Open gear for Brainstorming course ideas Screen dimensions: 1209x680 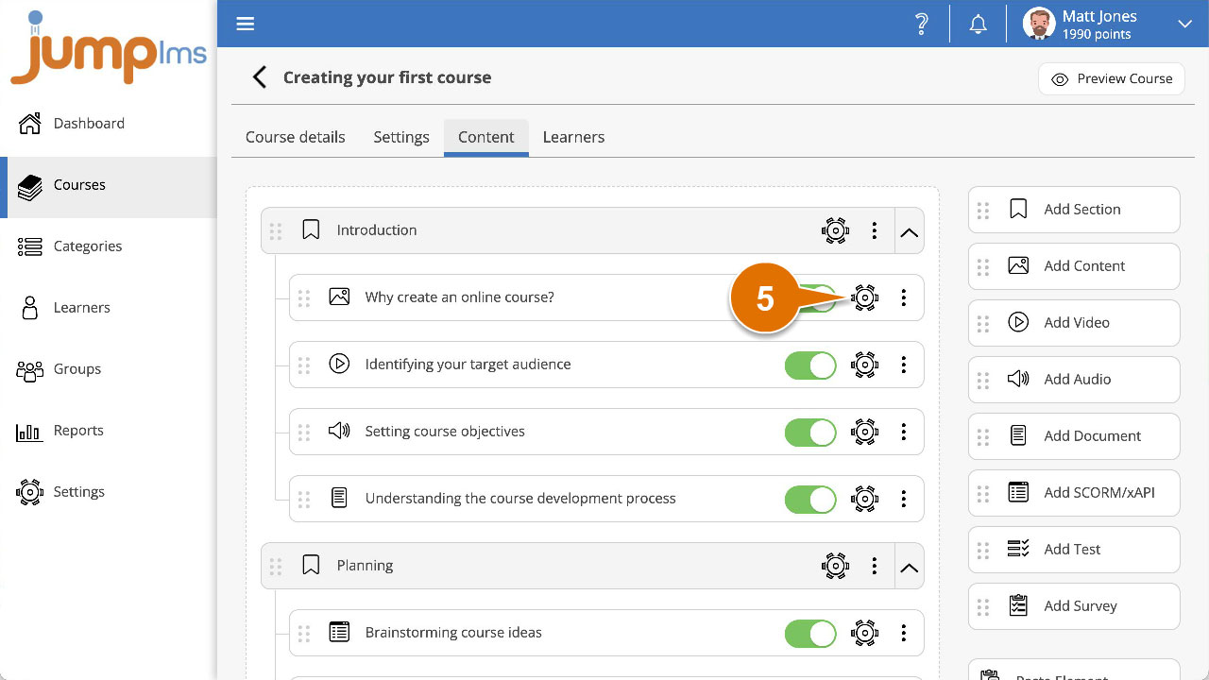864,633
